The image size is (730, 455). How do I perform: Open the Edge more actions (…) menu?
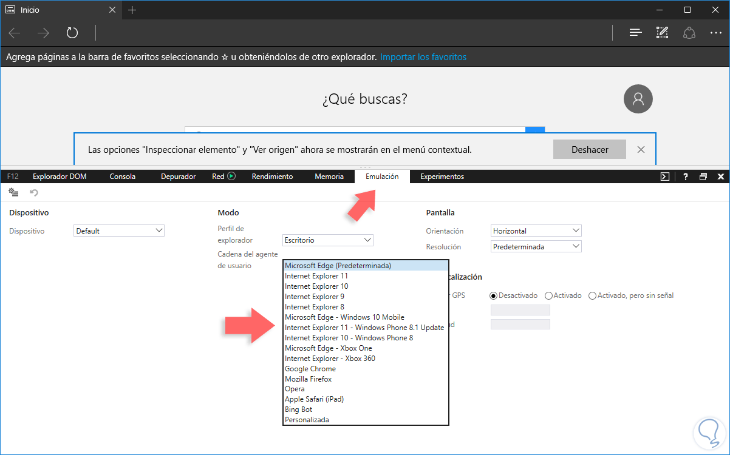point(716,33)
